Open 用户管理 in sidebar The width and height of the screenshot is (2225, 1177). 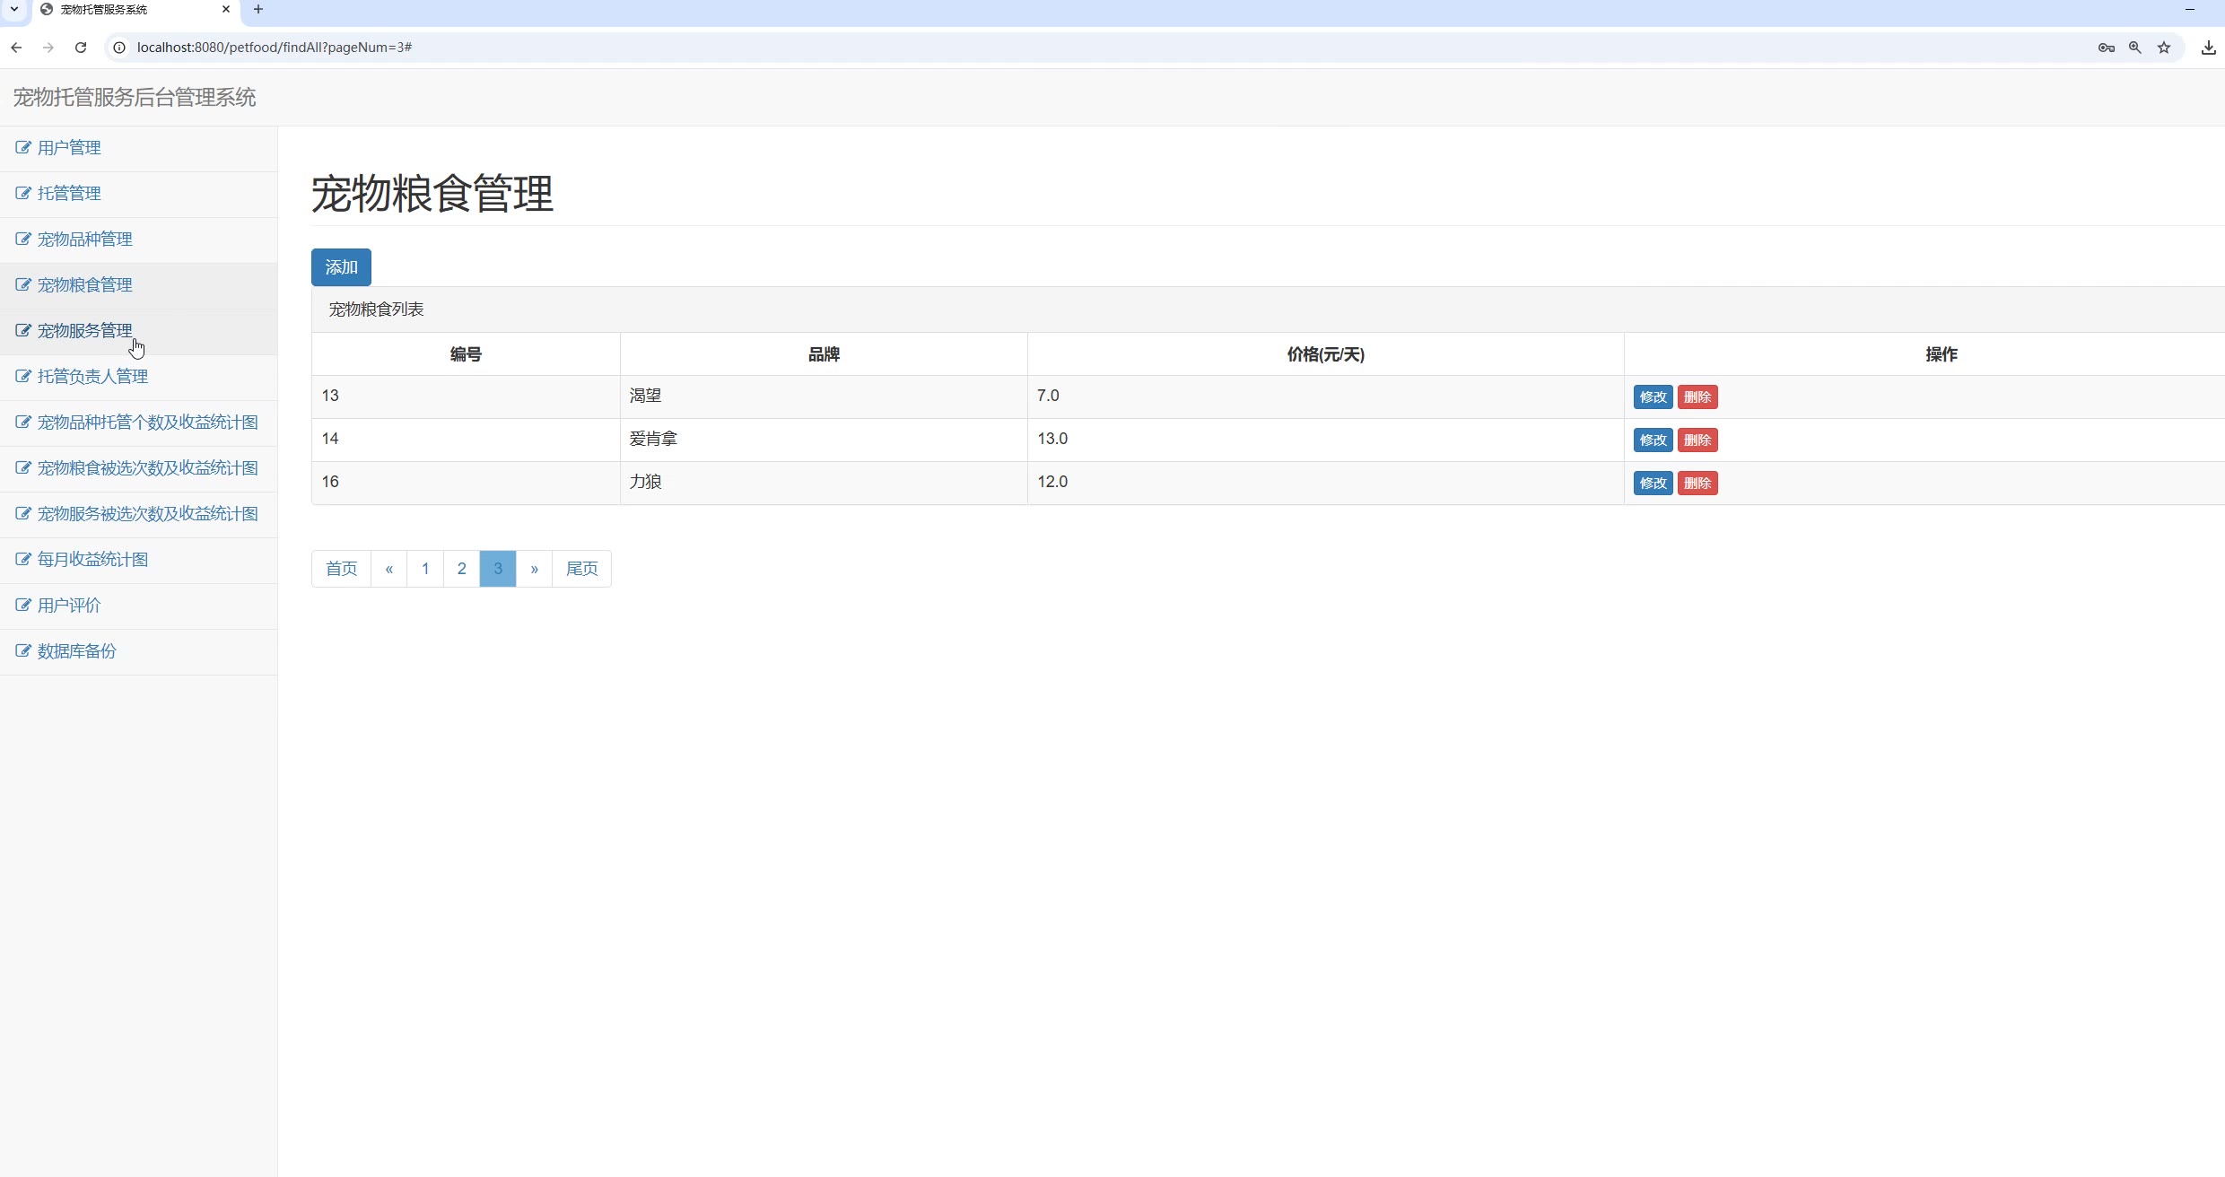coord(69,148)
